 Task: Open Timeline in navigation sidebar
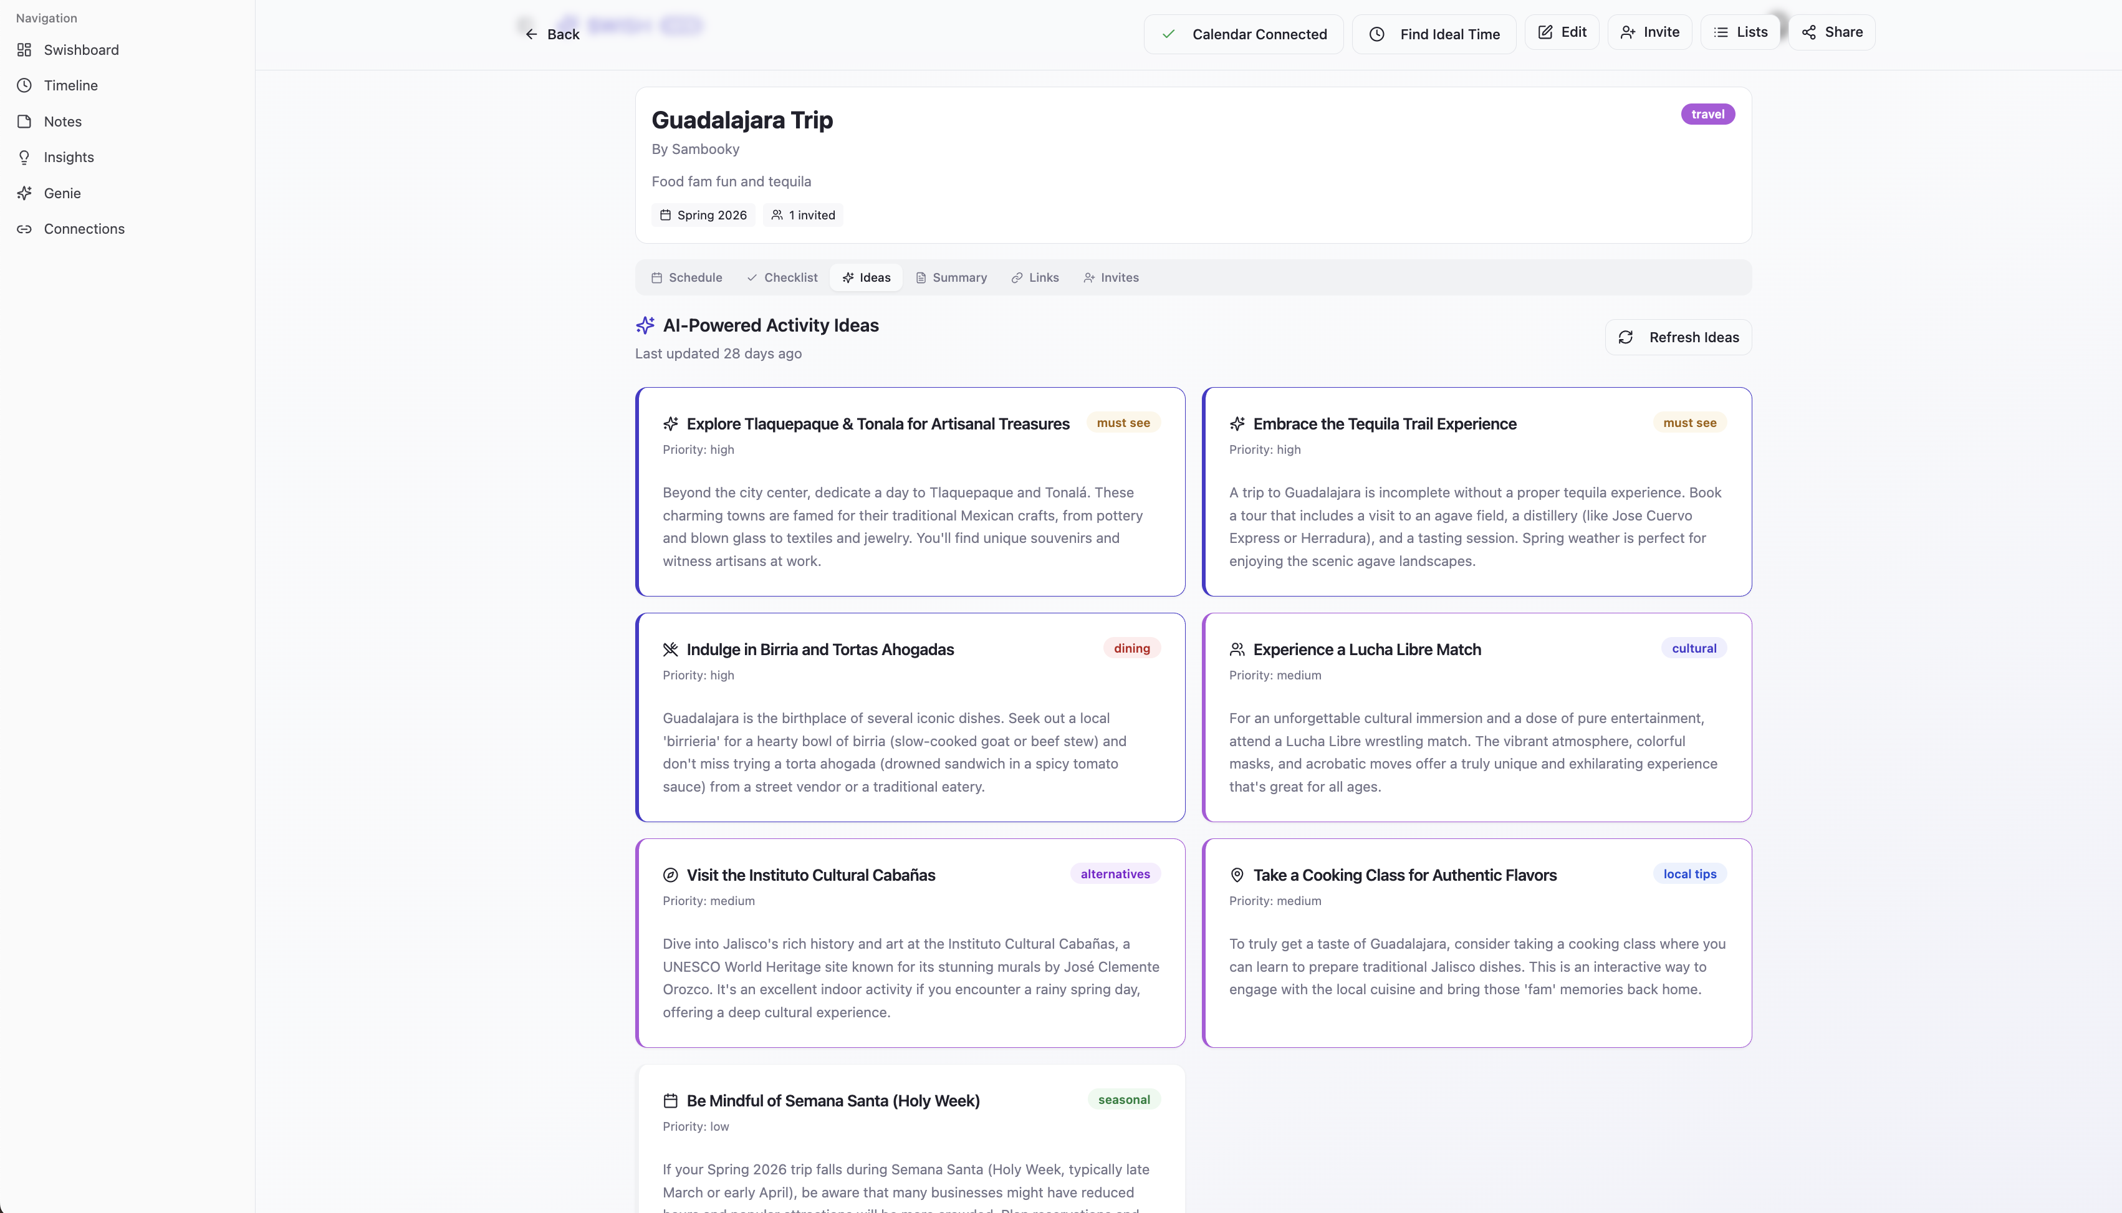coord(70,86)
